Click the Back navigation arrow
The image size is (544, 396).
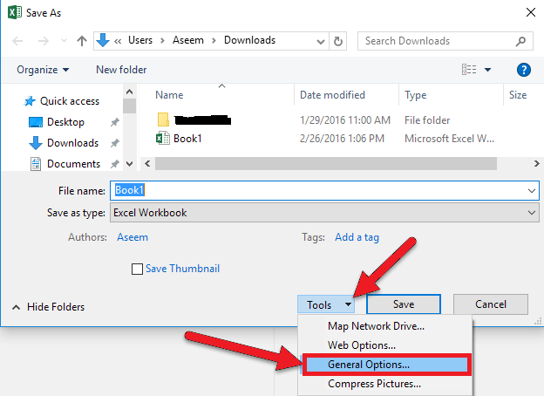(17, 41)
